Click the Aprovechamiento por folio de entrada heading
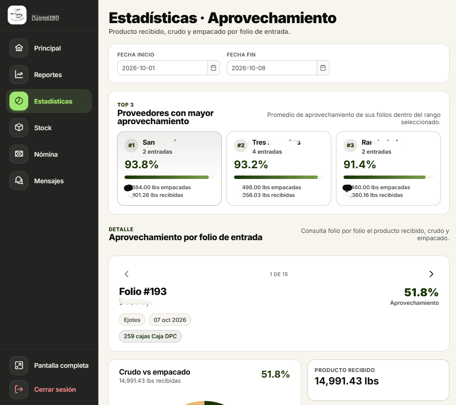Image resolution: width=456 pixels, height=405 pixels. (186, 237)
